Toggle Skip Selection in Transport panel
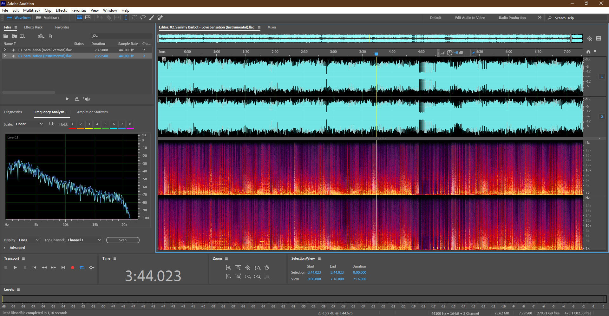The image size is (609, 316). (92, 268)
